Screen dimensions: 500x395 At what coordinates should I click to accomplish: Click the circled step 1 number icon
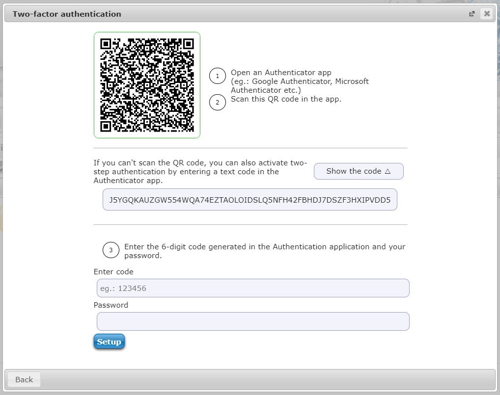coord(217,77)
